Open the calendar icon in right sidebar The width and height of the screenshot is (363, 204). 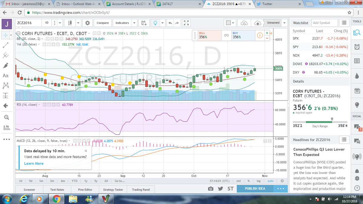point(357,90)
